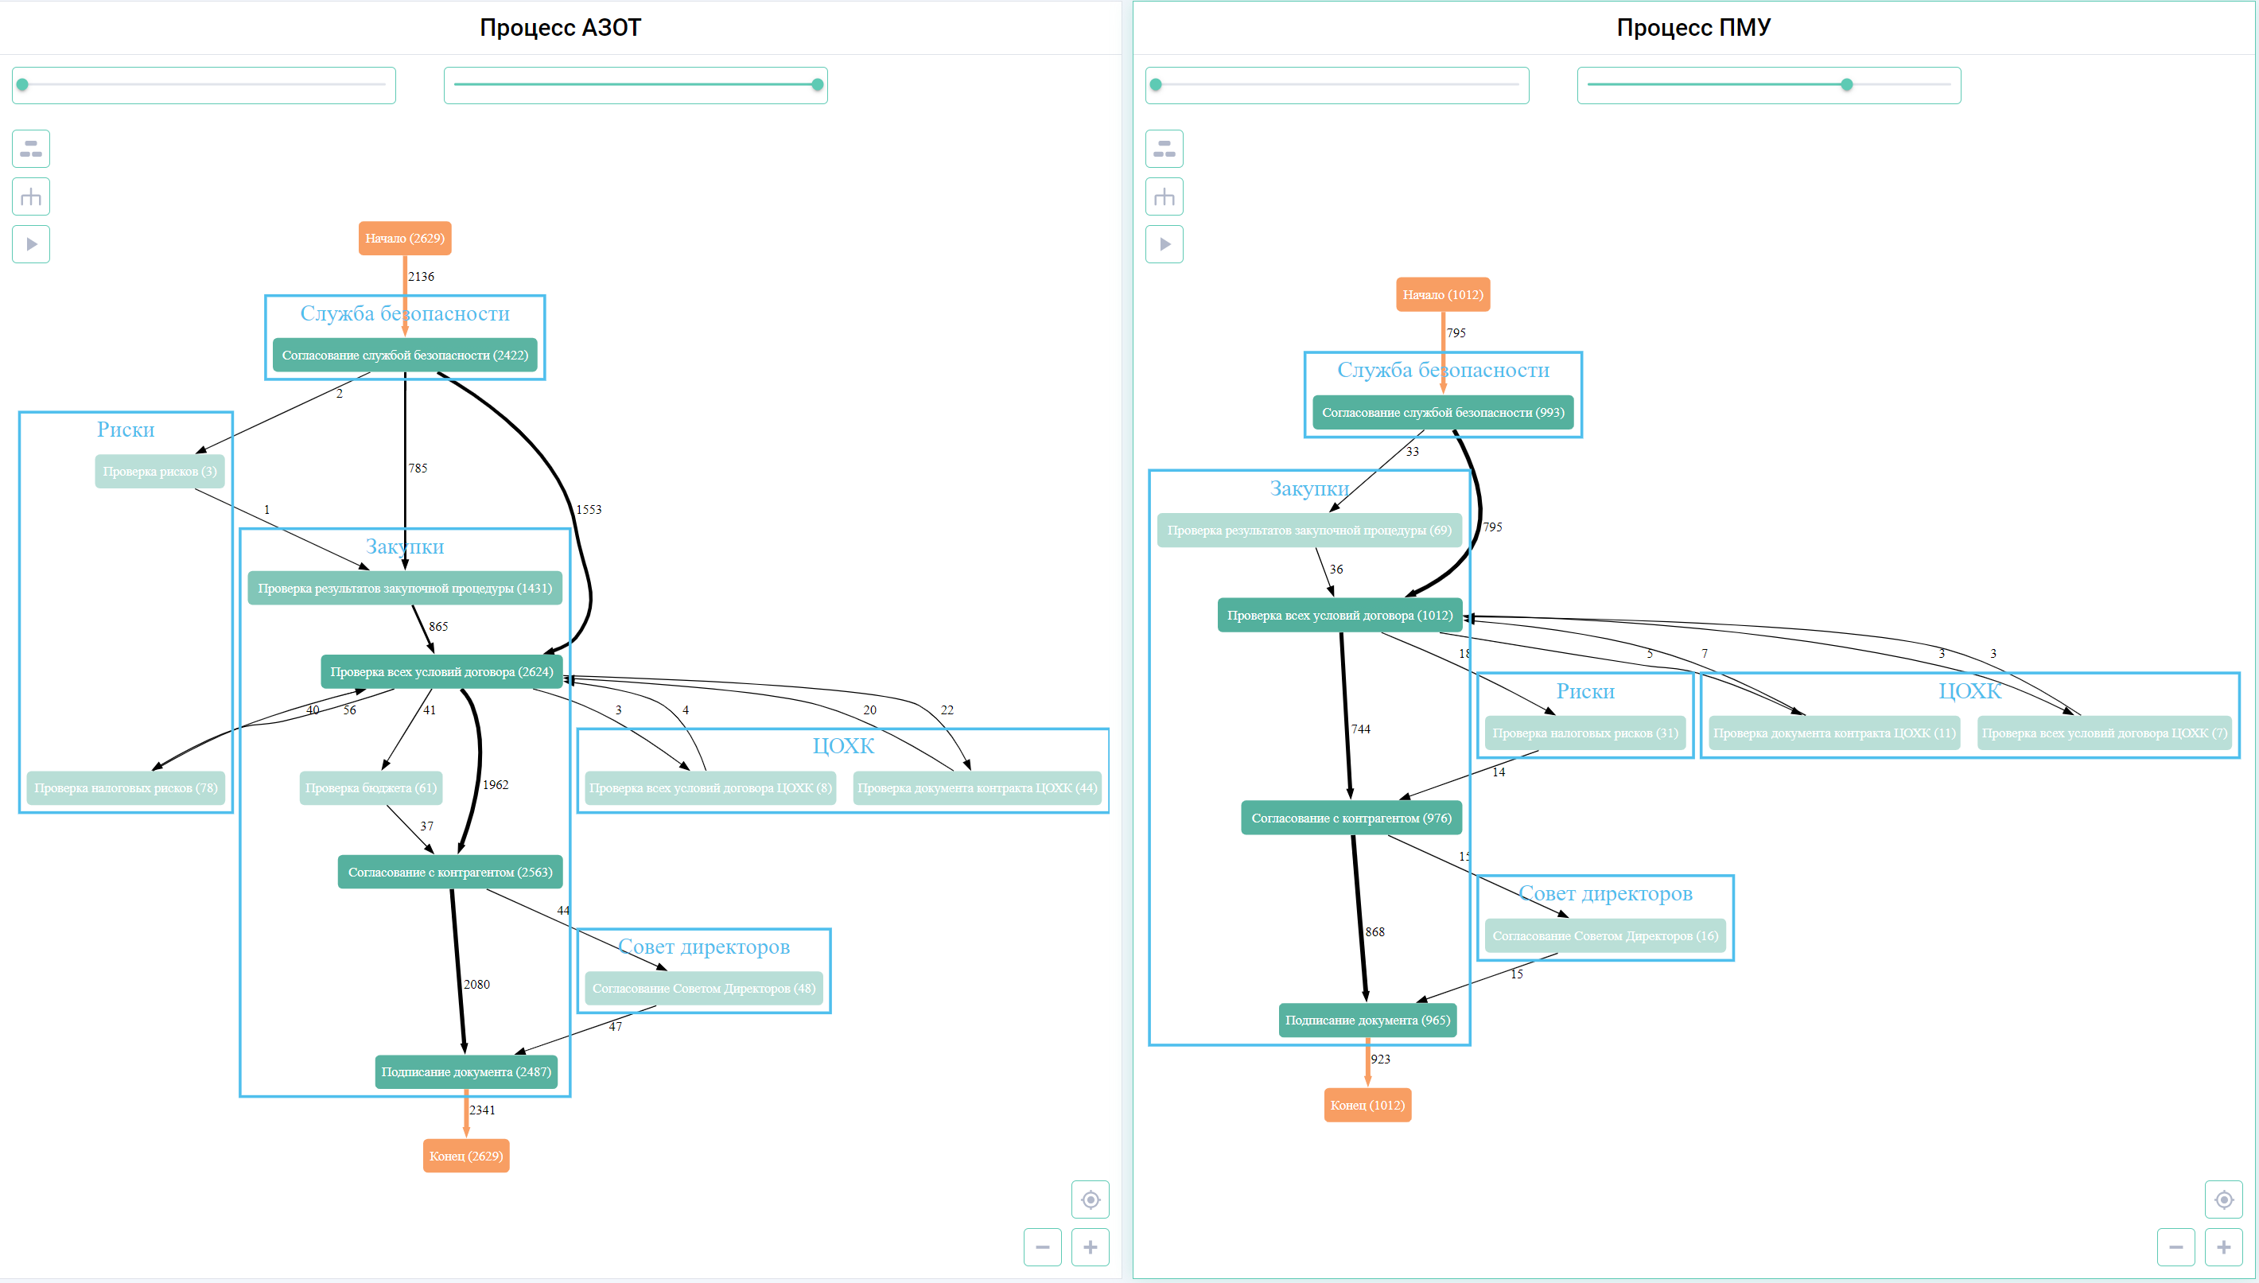Select node Согласование Советом Директоров (16)

click(x=1604, y=936)
